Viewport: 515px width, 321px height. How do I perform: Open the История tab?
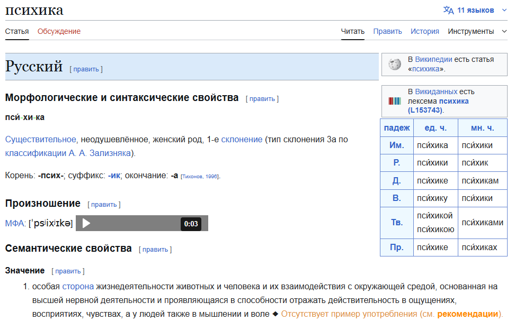424,31
